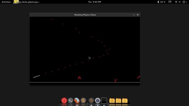Launch the red arch app in the dock
Viewport: 189px width, 106px height.
64,100
